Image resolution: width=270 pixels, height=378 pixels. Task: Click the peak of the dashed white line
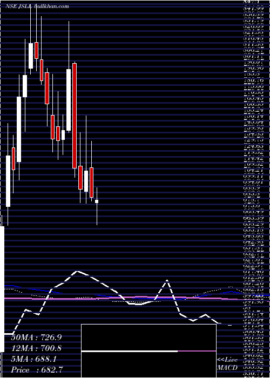(77, 272)
